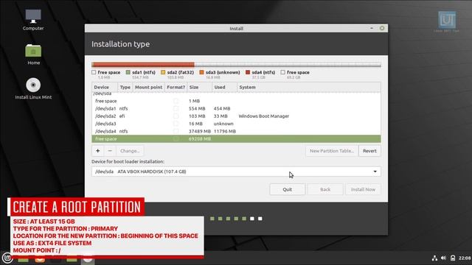Click the Windows Boot Manager system cell
Image resolution: width=472 pixels, height=265 pixels.
pyautogui.click(x=264, y=116)
